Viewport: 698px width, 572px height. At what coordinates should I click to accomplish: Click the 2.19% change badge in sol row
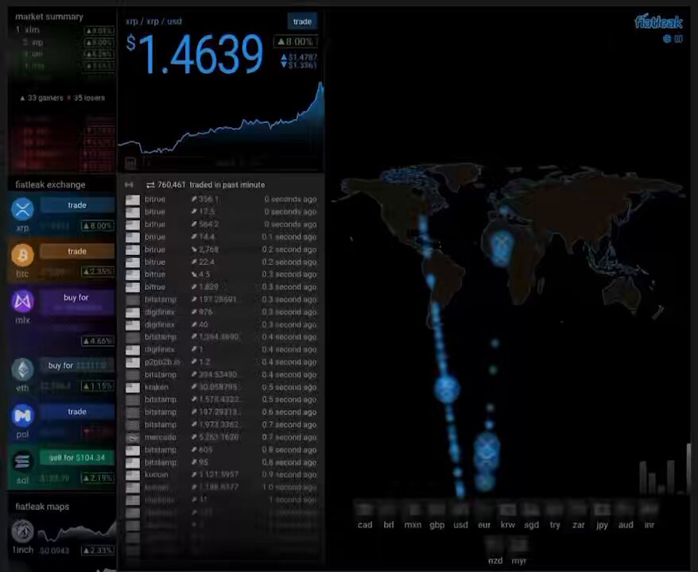98,478
